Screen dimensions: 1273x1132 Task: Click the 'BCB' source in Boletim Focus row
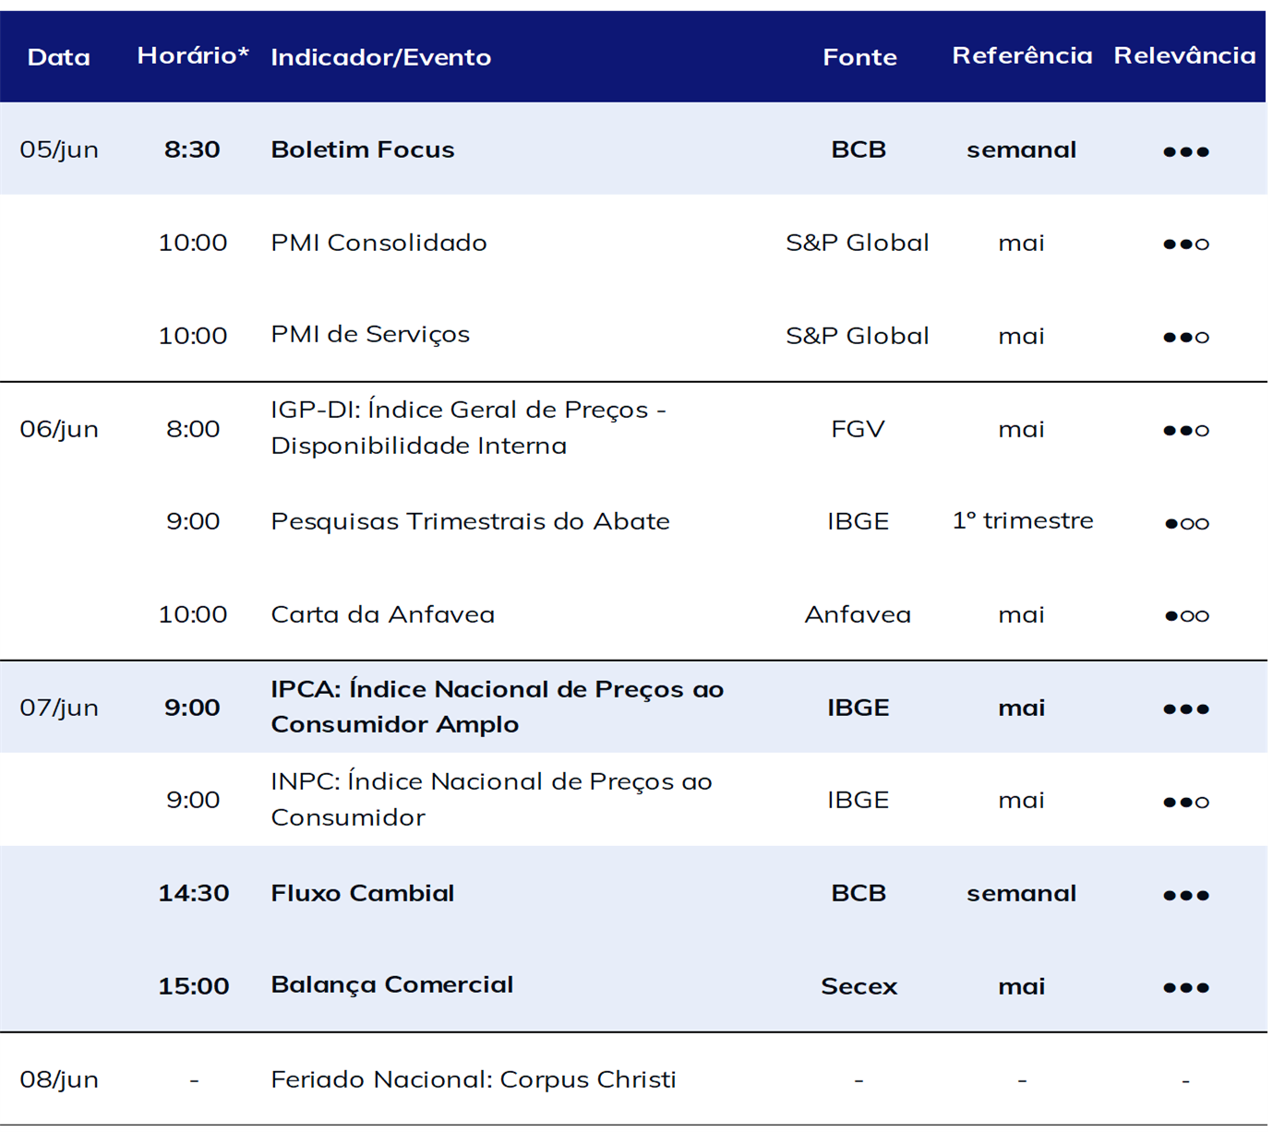859,149
